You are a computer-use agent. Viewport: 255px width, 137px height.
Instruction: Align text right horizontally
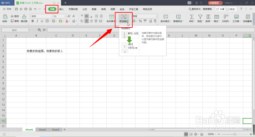click(91, 21)
